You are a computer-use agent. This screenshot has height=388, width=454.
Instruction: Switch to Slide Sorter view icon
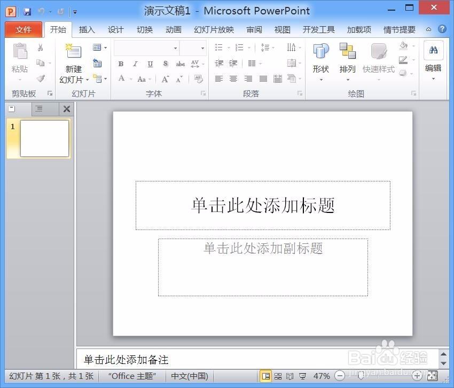pos(278,376)
